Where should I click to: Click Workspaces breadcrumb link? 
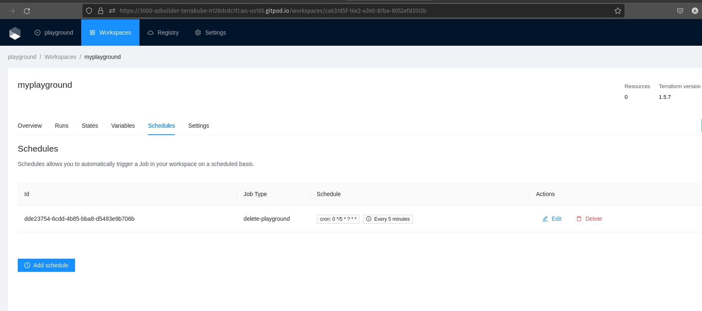(60, 57)
